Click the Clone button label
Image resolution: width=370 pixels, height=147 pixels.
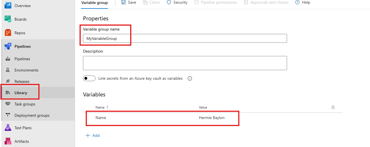coord(155,2)
